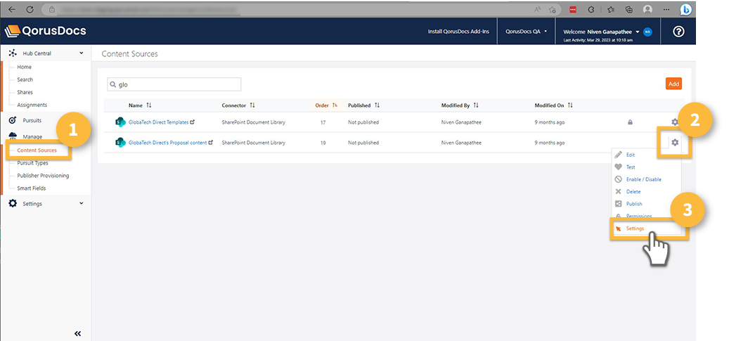Reload the page with the refresh icon
The width and height of the screenshot is (729, 341).
30,9
